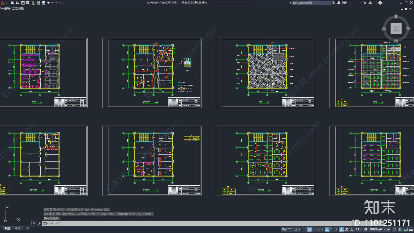Expand the object snap settings dropdown arrow
The height and width of the screenshot is (233, 414).
click(x=337, y=229)
